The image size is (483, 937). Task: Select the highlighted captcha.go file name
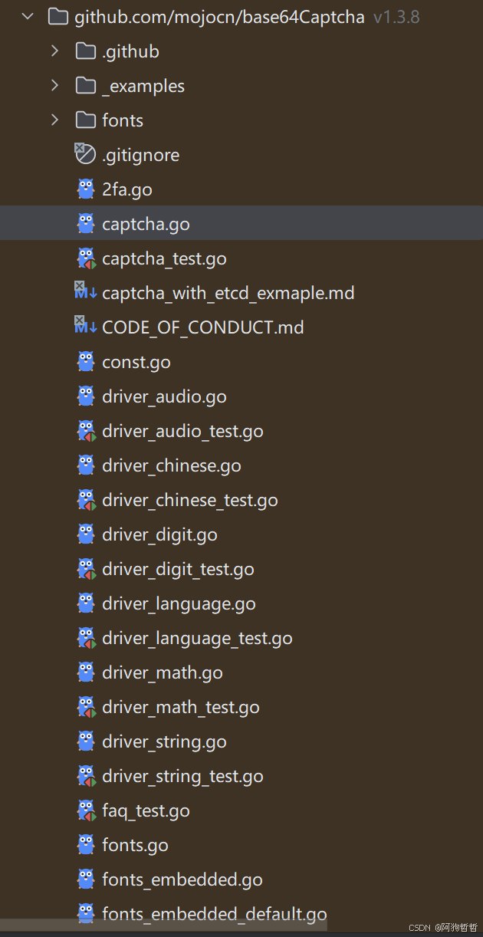click(146, 224)
